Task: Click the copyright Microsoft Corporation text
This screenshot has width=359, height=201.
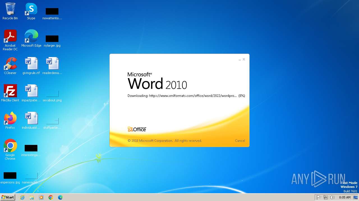Action: [x=165, y=141]
